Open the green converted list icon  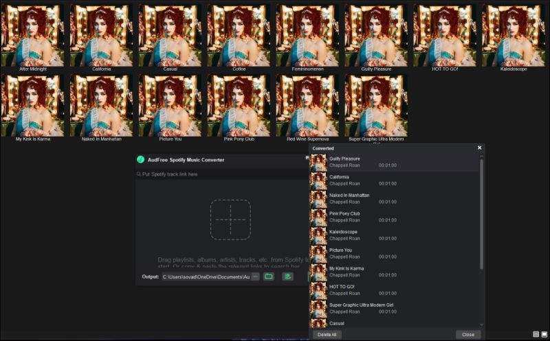coord(287,277)
